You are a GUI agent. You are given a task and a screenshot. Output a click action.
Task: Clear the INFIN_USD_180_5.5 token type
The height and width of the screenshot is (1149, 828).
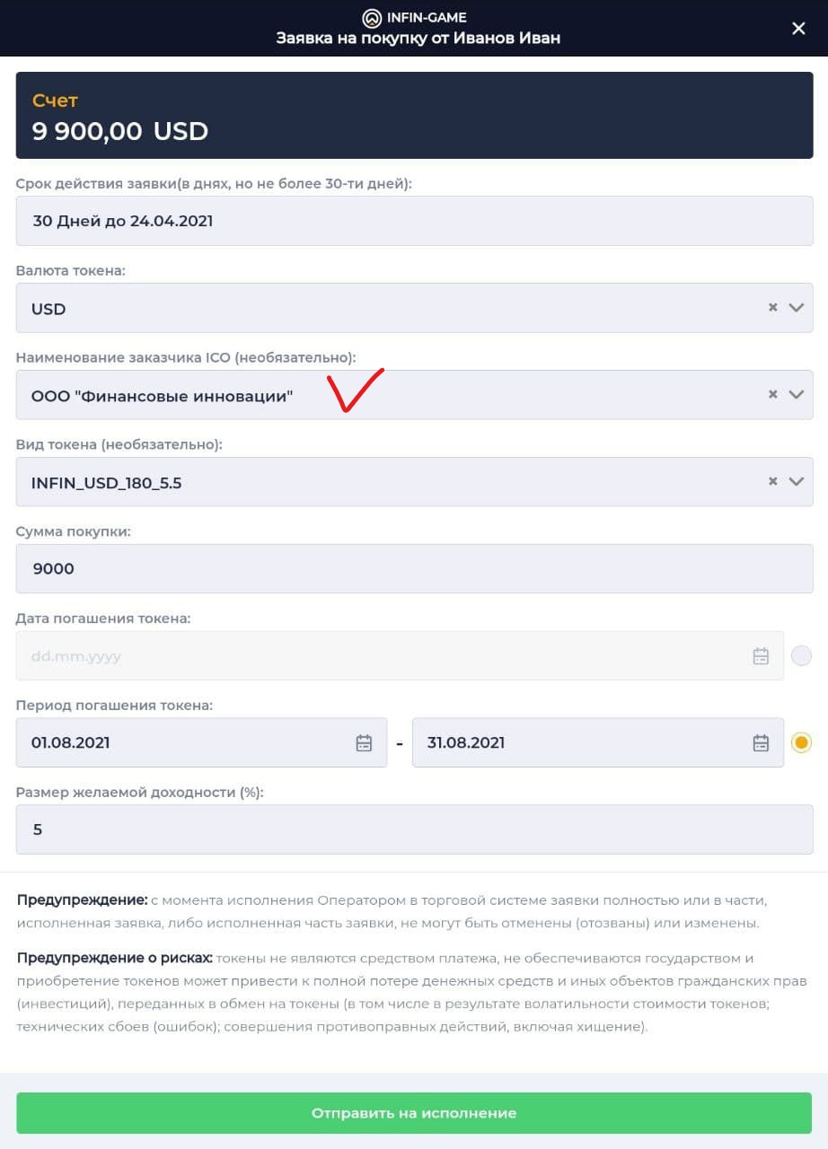[x=772, y=482]
